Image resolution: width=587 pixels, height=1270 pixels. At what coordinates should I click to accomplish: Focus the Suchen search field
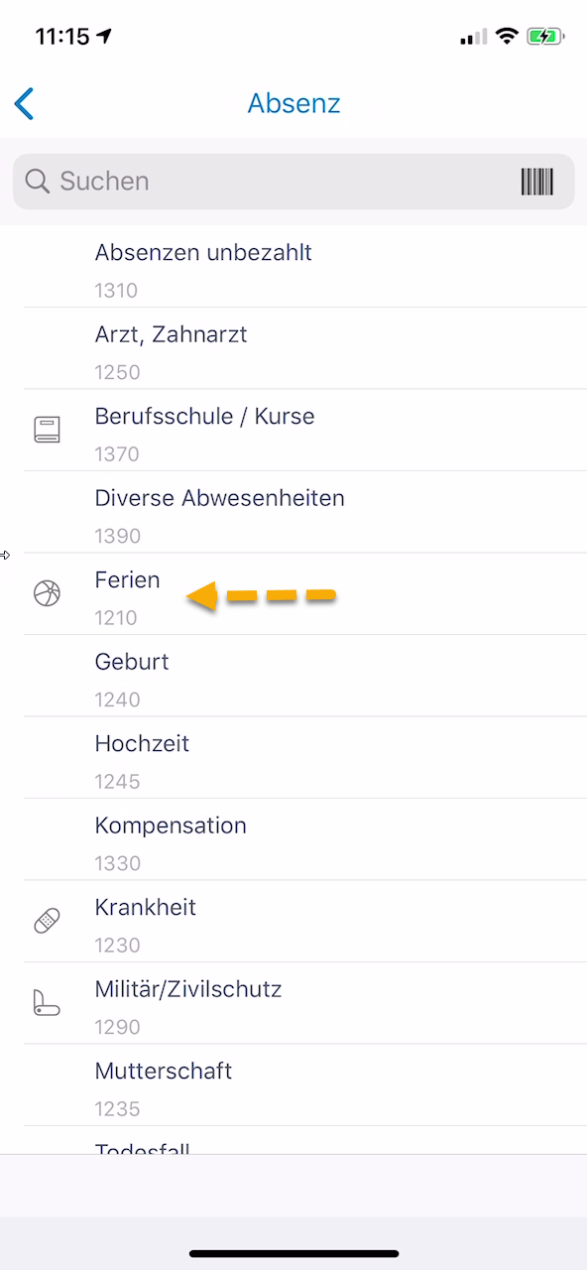tap(293, 182)
